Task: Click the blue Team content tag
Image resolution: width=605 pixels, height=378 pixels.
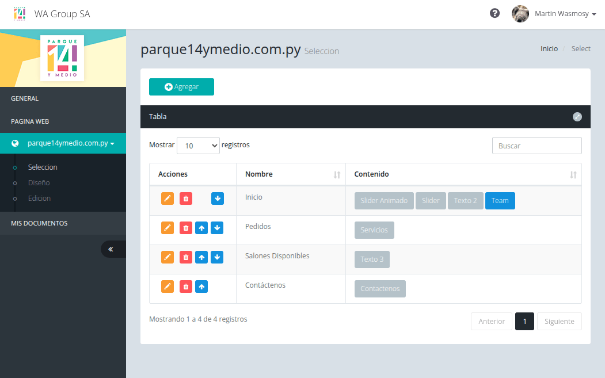Action: [500, 201]
